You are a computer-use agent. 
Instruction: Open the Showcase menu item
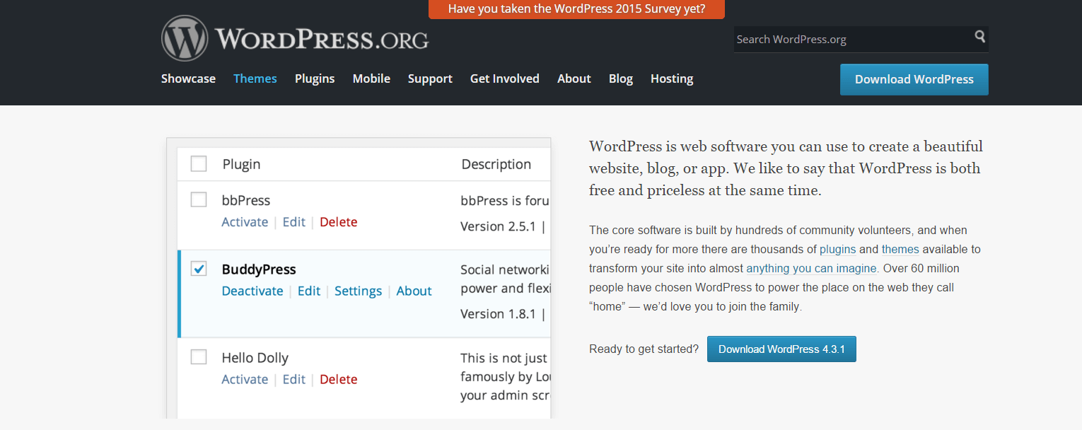tap(188, 79)
